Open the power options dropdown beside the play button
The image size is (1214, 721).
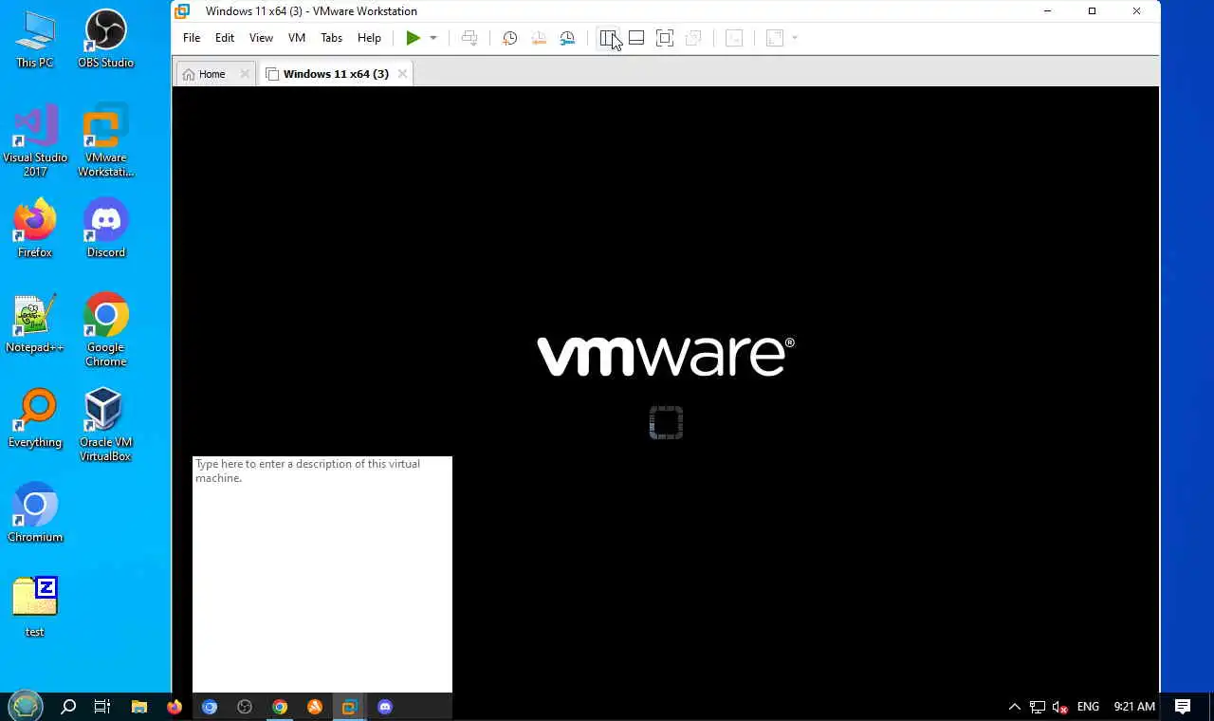click(x=433, y=38)
